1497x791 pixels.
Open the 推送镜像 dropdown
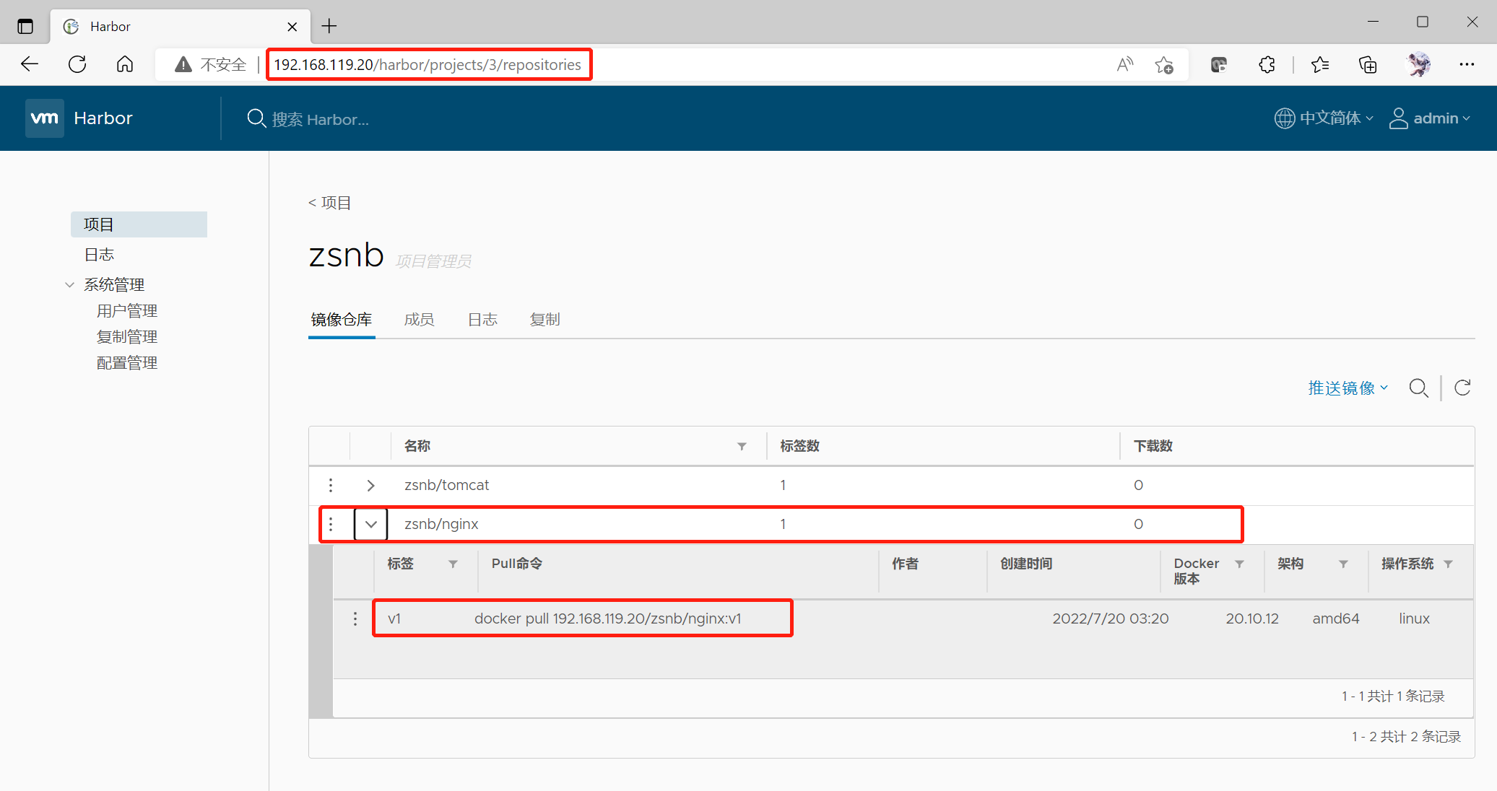click(1348, 388)
